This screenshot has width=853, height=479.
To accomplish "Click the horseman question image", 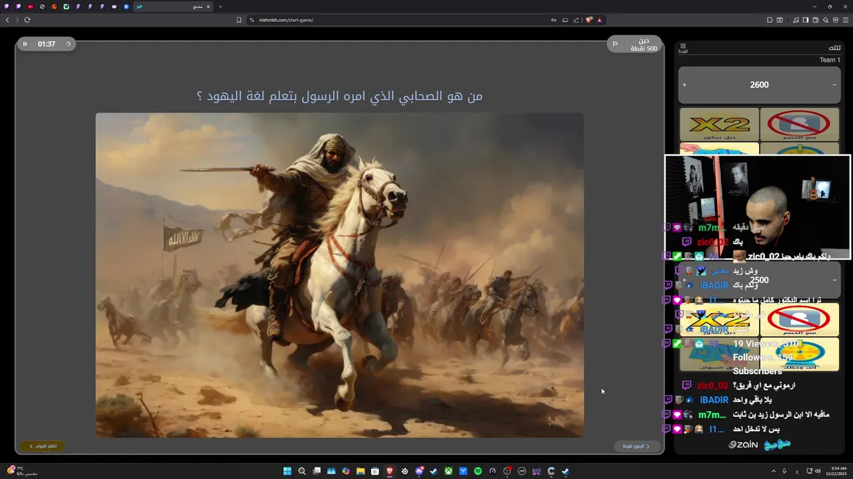I will pos(340,275).
